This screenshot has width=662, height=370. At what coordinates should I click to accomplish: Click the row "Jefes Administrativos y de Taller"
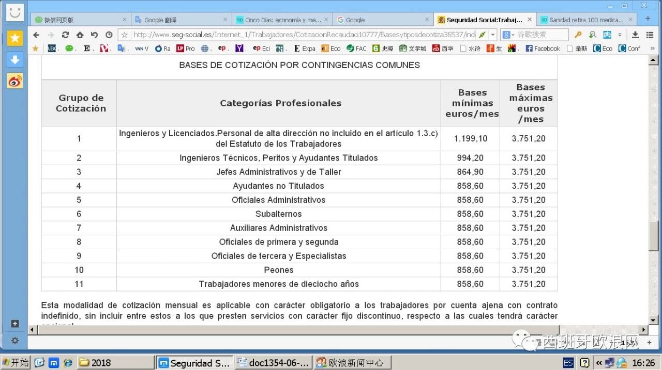point(299,172)
